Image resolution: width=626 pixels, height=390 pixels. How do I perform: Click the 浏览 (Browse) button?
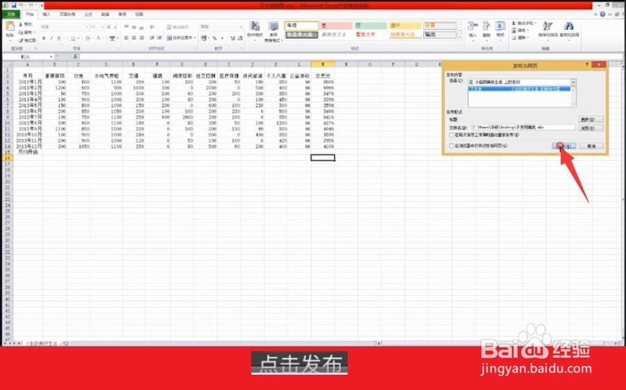[x=591, y=128]
